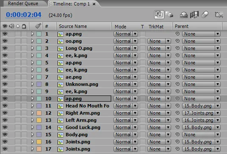Click the Mode column header

[x=120, y=27]
